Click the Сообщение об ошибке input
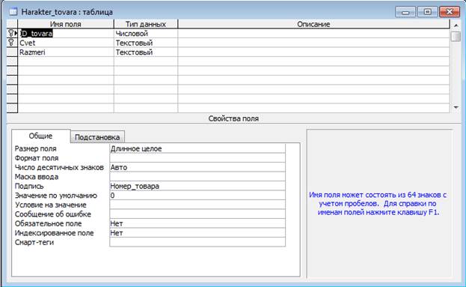This screenshot has width=466, height=287. pyautogui.click(x=197, y=214)
